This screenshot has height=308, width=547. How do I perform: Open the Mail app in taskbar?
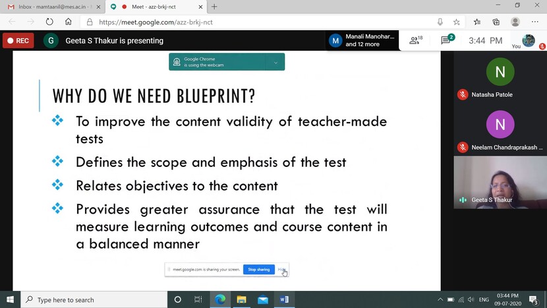pyautogui.click(x=263, y=299)
